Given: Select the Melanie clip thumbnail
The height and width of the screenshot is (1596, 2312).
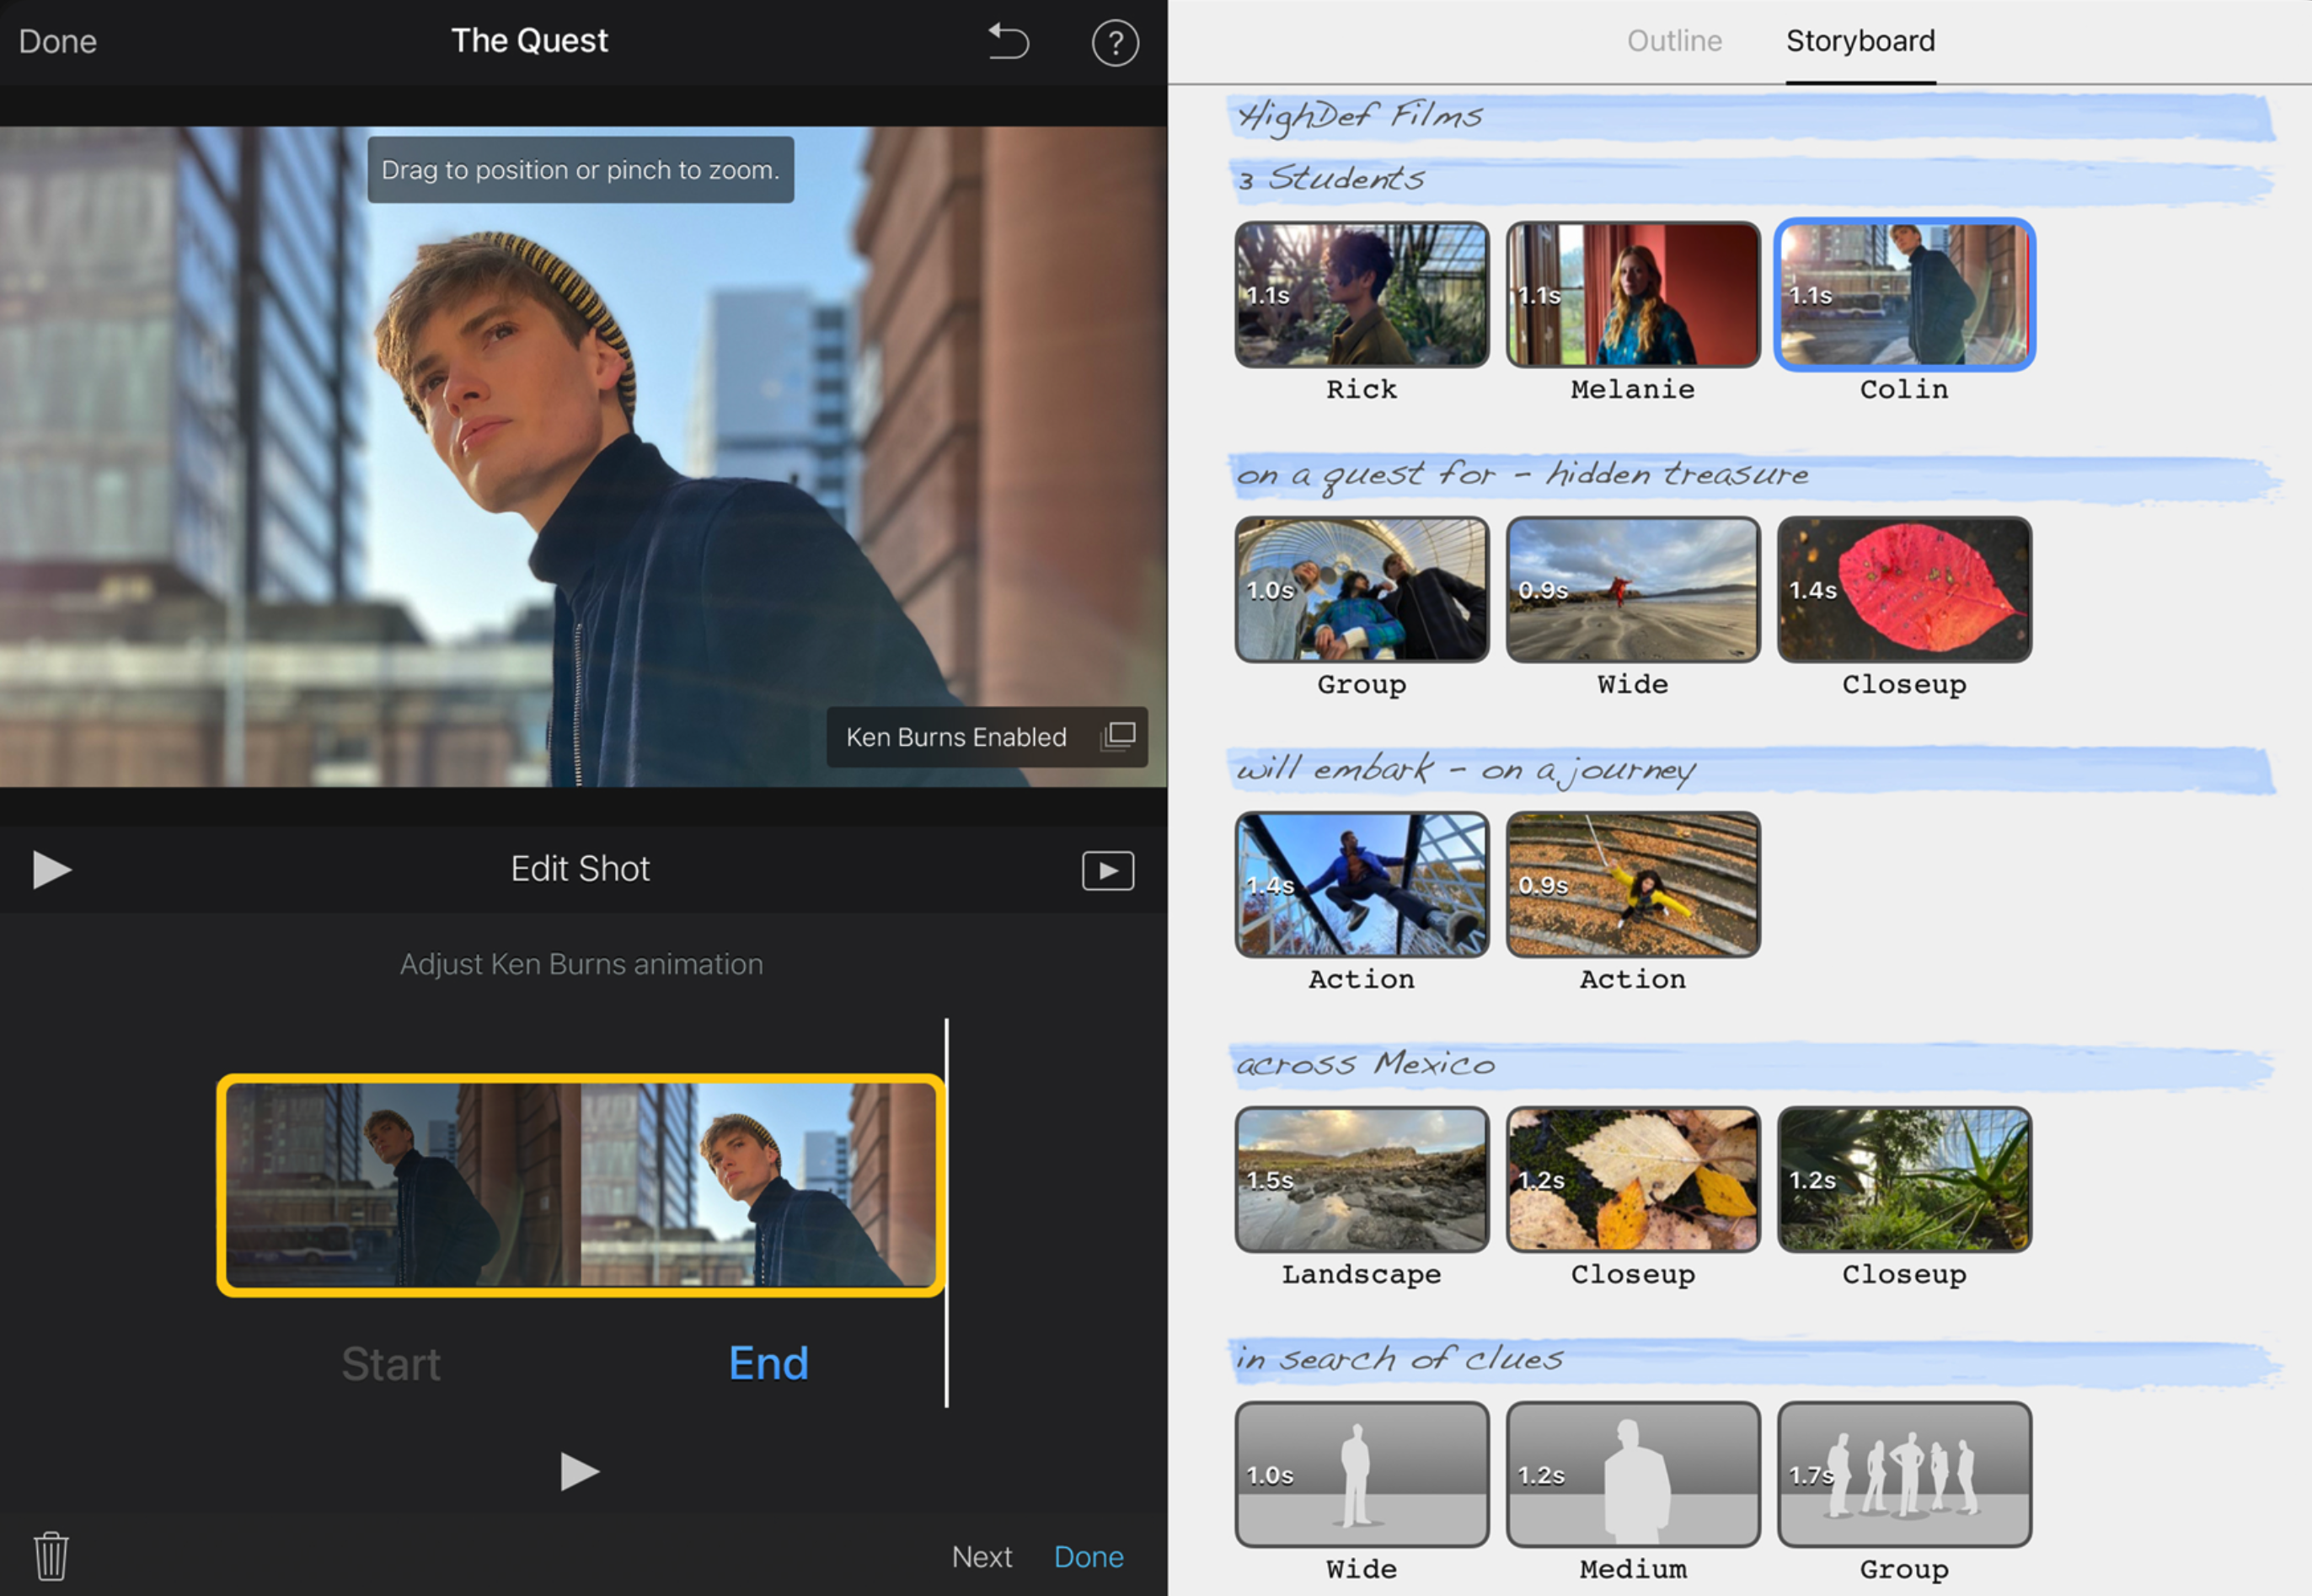Looking at the screenshot, I should [x=1632, y=295].
